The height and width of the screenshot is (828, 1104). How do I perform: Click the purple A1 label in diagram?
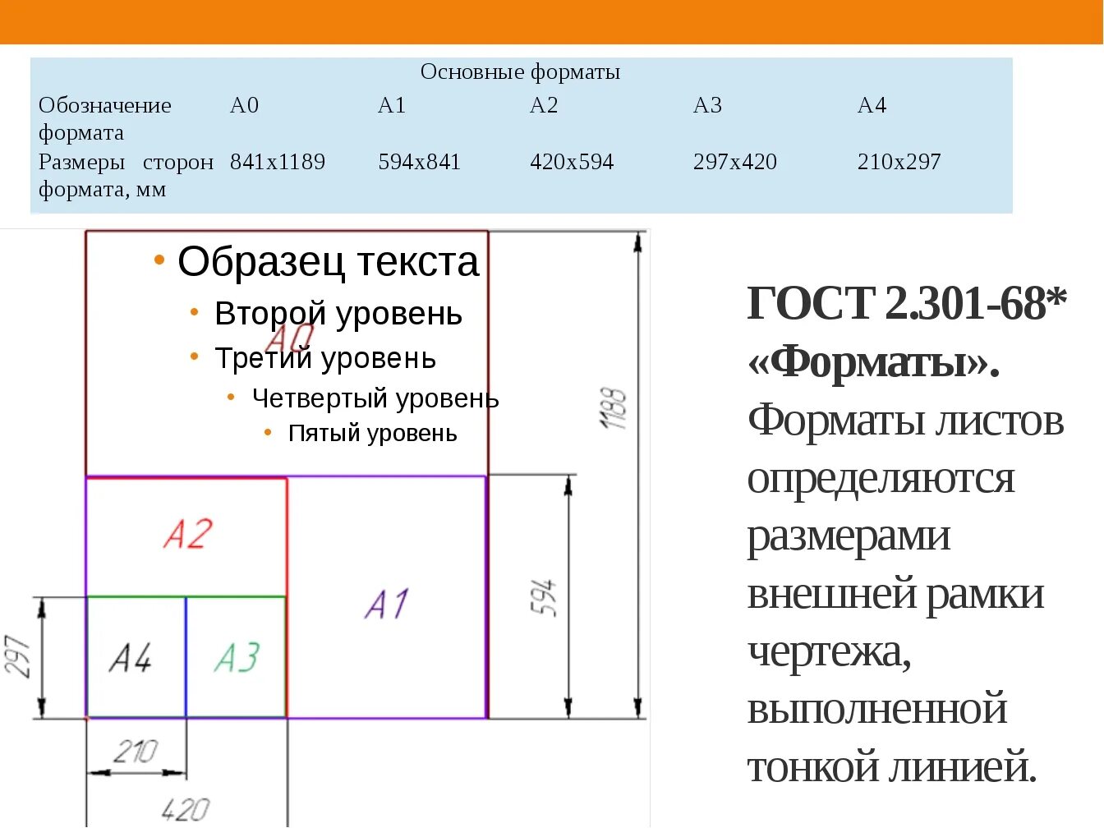(387, 605)
